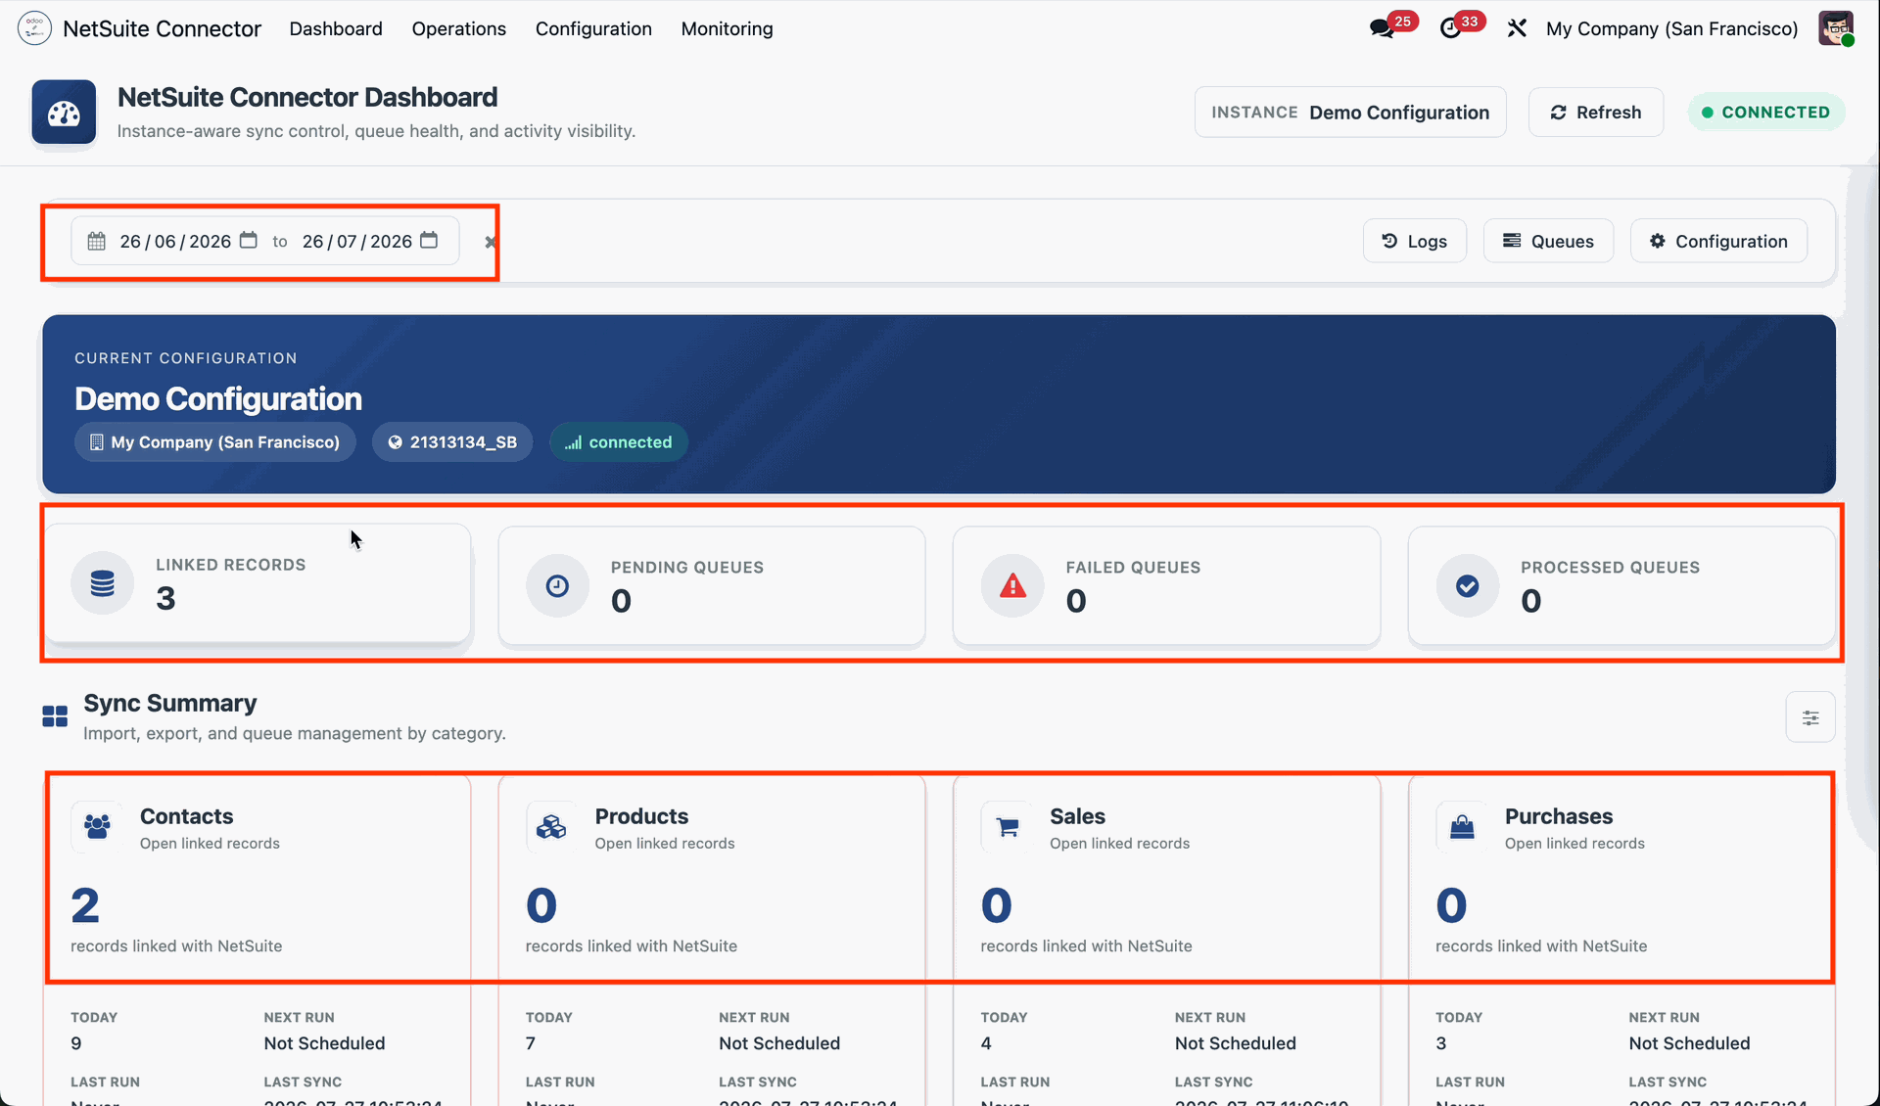Click the Demo Configuration banner heading
This screenshot has height=1106, width=1880.
218,398
